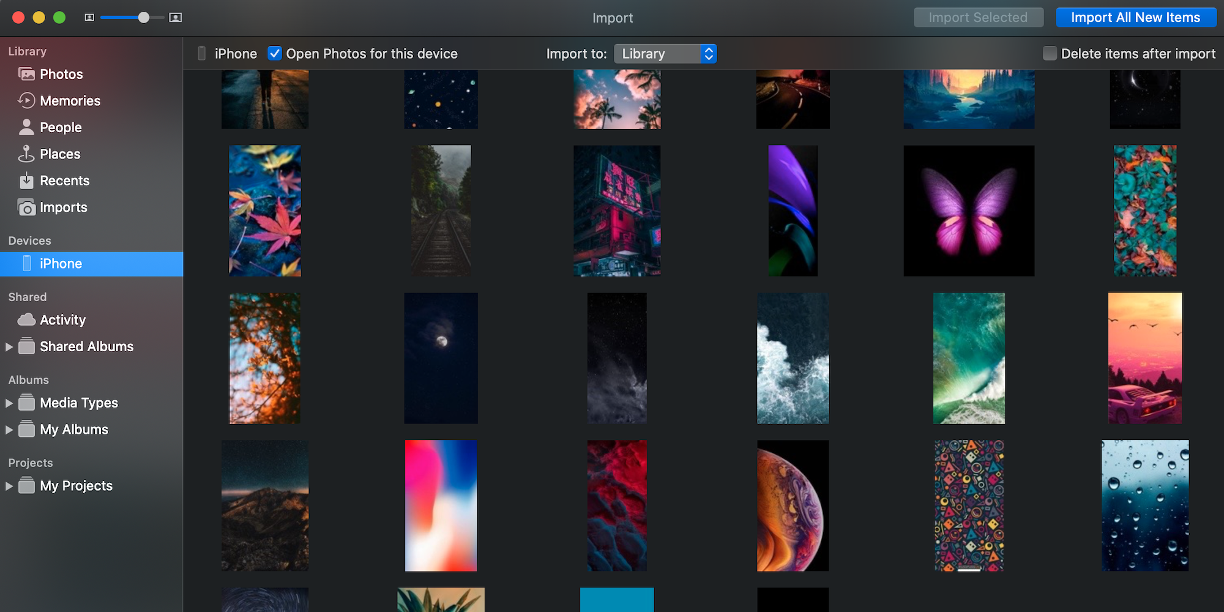Click the Photos library icon in sidebar
This screenshot has width=1224, height=612.
tap(26, 74)
